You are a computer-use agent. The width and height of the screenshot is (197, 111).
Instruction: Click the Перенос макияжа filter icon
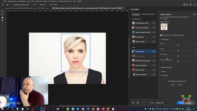[x=133, y=75]
